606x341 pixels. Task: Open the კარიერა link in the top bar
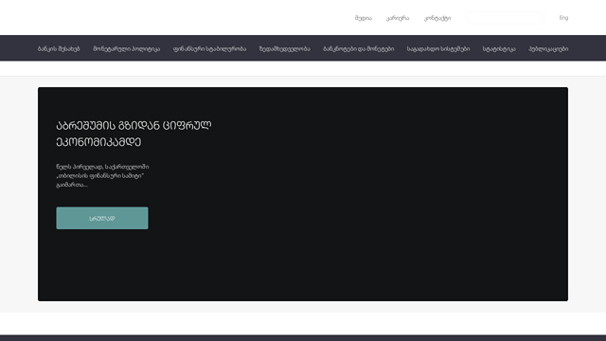pyautogui.click(x=398, y=18)
